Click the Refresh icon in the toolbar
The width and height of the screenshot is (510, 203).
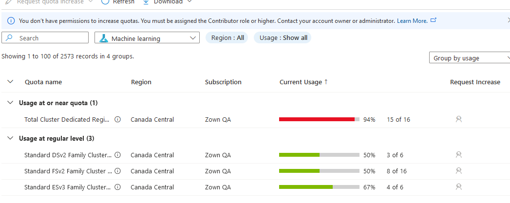coord(105,1)
